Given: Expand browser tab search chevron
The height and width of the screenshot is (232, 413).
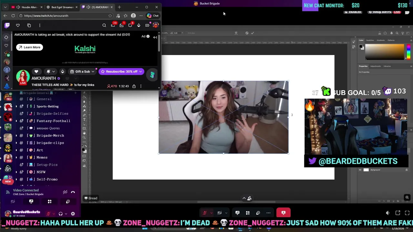Looking at the screenshot, I should 5,7.
